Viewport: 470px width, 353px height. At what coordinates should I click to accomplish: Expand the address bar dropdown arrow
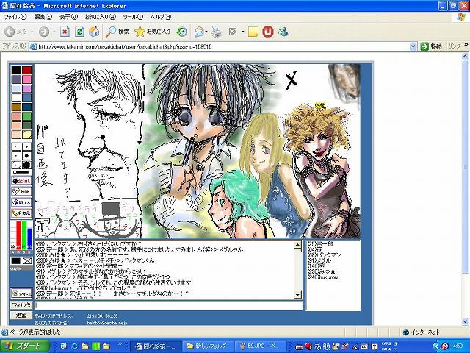point(413,46)
